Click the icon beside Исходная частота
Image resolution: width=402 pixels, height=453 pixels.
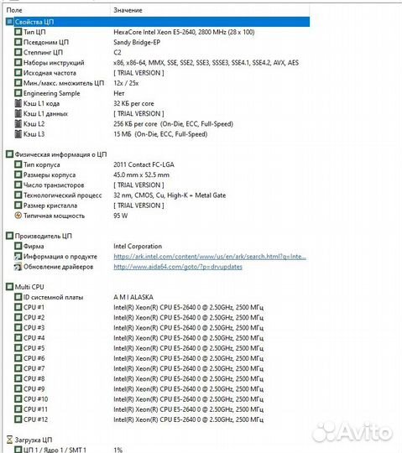[18, 73]
